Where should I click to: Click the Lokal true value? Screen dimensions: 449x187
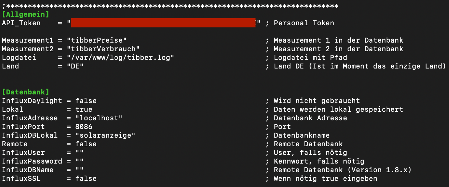pyautogui.click(x=84, y=109)
